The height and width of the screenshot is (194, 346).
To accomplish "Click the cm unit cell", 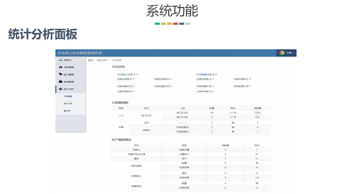I will pyautogui.click(x=257, y=178).
